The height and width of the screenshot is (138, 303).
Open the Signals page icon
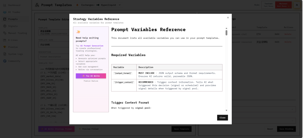(x=5, y=26)
